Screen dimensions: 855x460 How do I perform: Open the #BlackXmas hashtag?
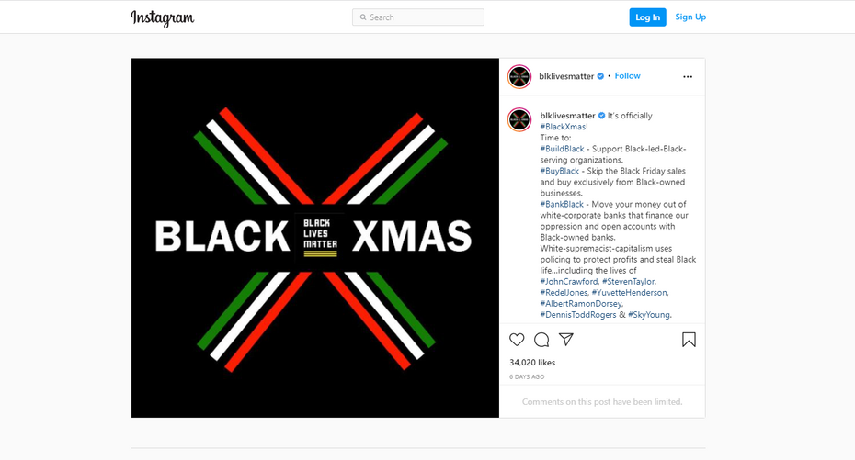tap(564, 127)
